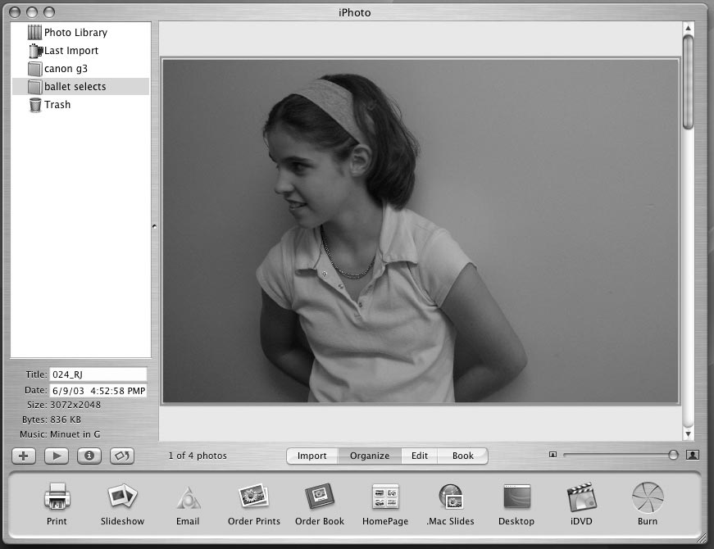Click the scroll down arrow
714x549 pixels.
pos(688,433)
